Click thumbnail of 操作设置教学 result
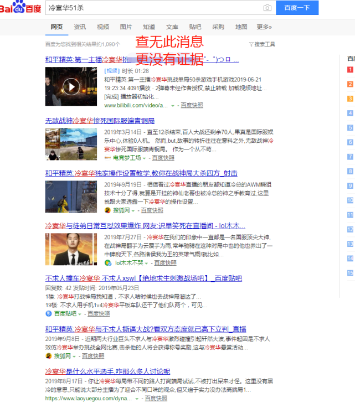This screenshot has width=355, height=408. (x=71, y=197)
